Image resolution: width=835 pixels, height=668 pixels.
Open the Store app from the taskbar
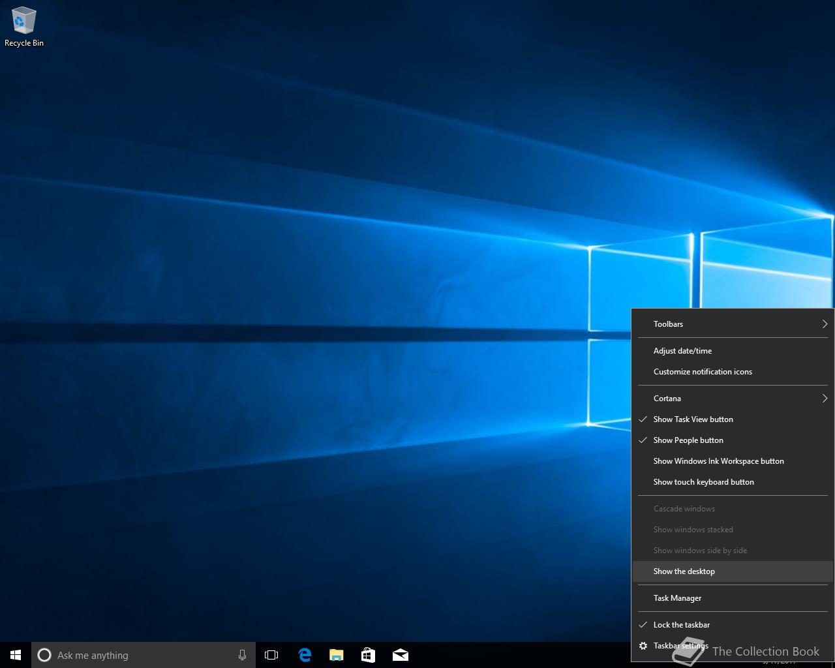(368, 655)
